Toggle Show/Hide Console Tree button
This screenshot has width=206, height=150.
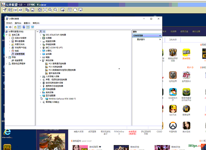19,27
